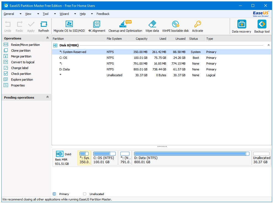Collapse the Disk 0(MBR) group
This screenshot has width=273, height=203.
tap(269, 45)
